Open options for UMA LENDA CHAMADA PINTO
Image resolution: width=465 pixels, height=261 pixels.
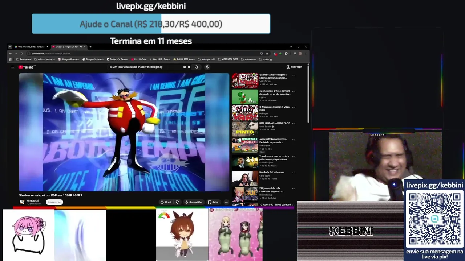pyautogui.click(x=294, y=123)
